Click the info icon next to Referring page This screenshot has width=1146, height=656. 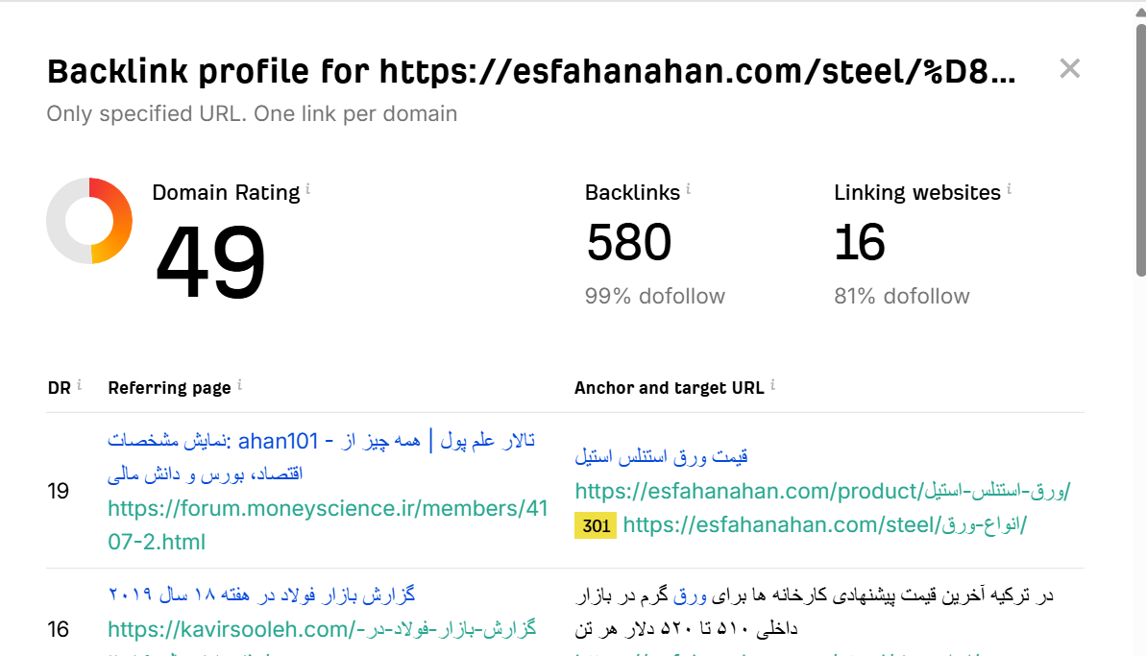[240, 383]
